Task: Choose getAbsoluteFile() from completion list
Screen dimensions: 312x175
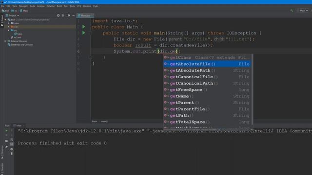Action: [x=207, y=64]
